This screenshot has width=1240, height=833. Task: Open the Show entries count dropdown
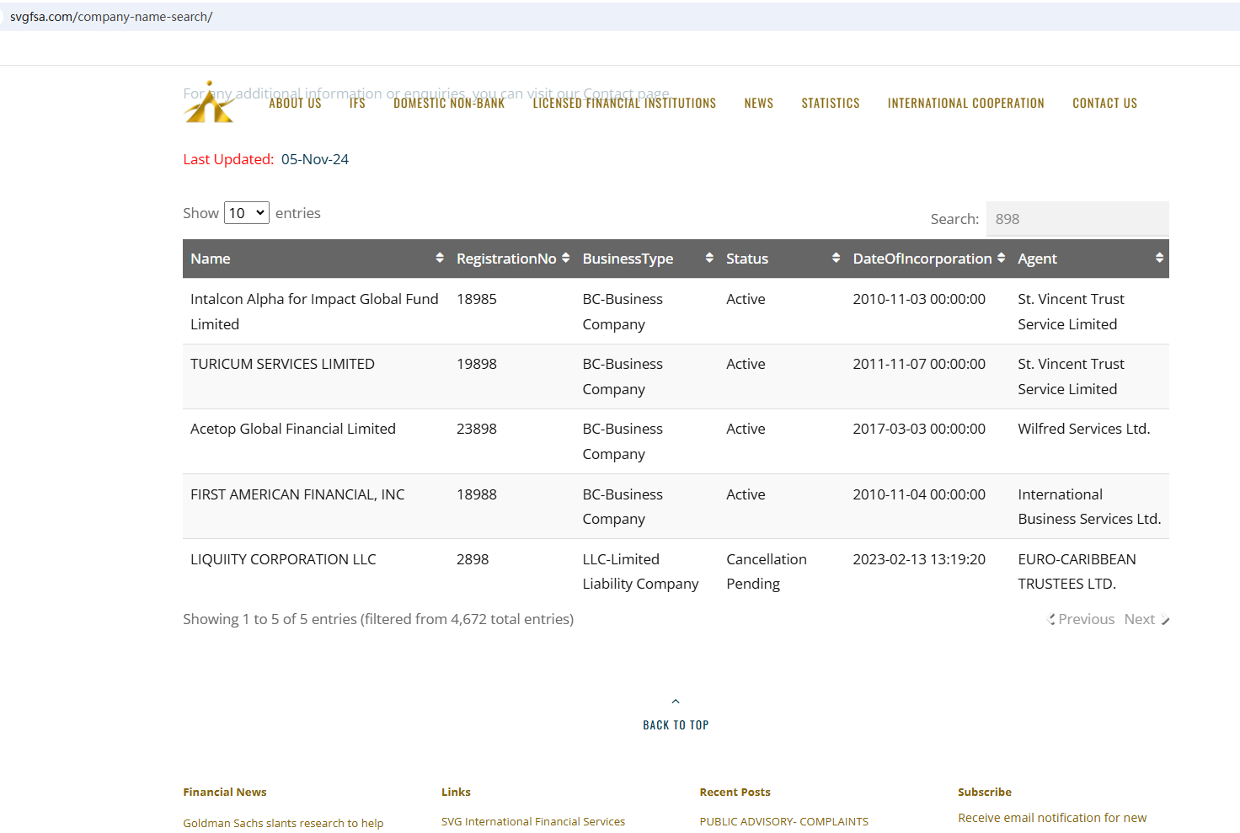tap(247, 213)
